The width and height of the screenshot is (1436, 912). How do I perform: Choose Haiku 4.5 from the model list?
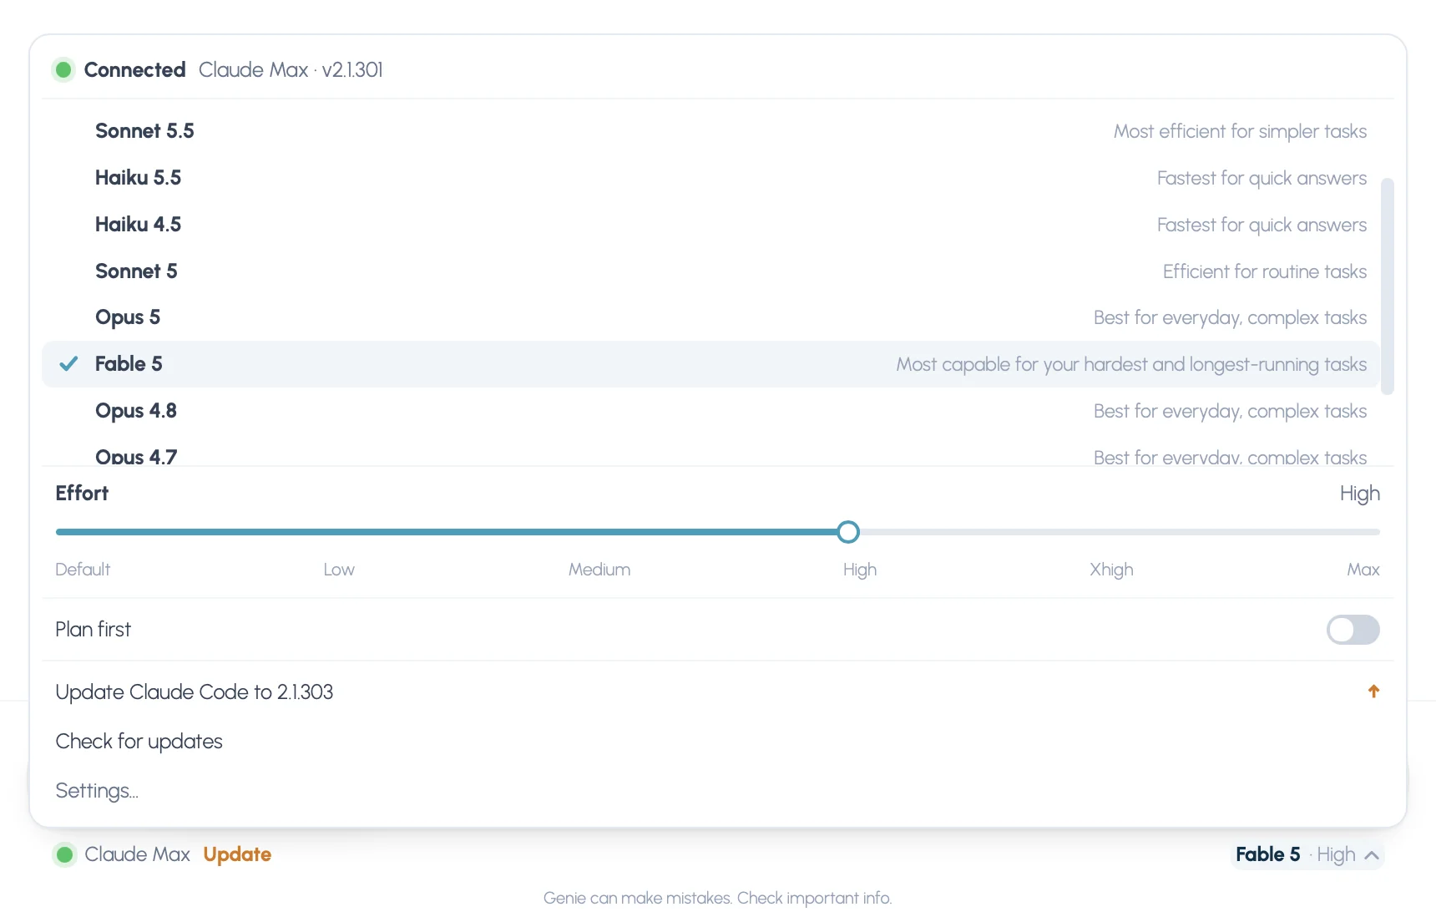point(710,225)
